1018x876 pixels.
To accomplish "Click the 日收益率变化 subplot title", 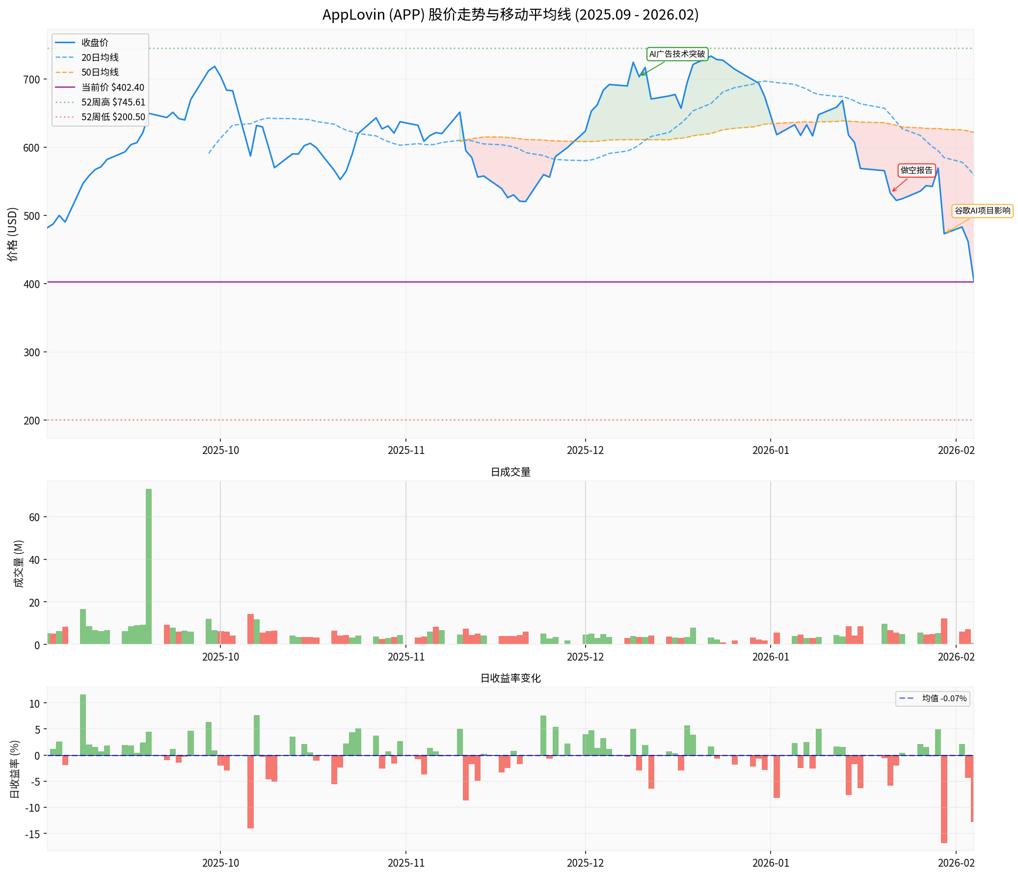I will pos(510,678).
